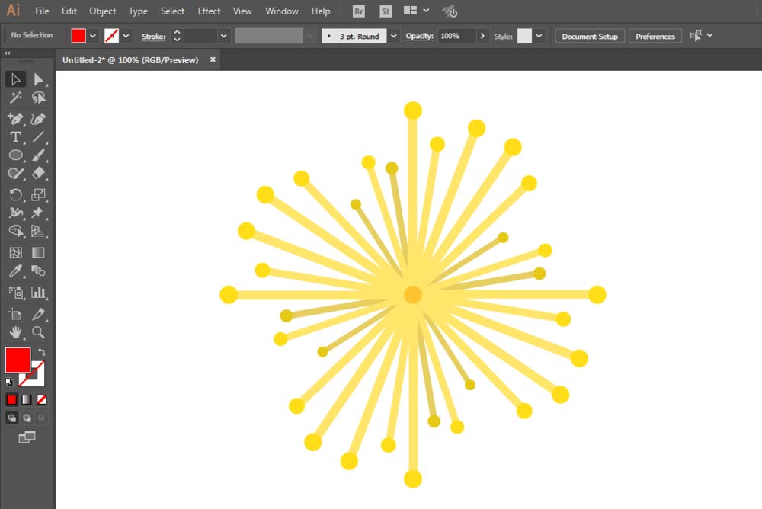Select the Slice tool
The image size is (762, 509).
38,314
